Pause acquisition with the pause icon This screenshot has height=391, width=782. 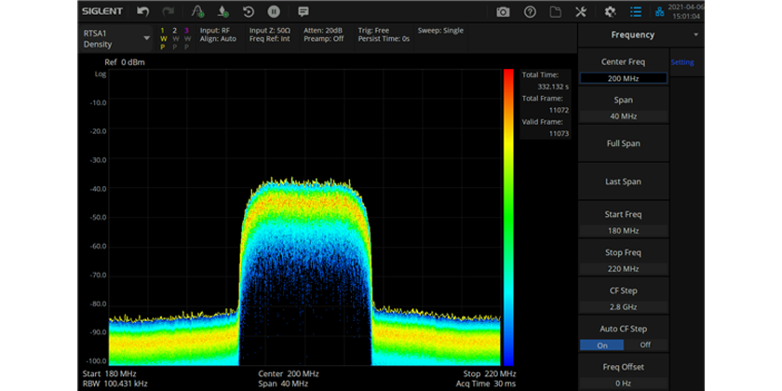(x=274, y=11)
